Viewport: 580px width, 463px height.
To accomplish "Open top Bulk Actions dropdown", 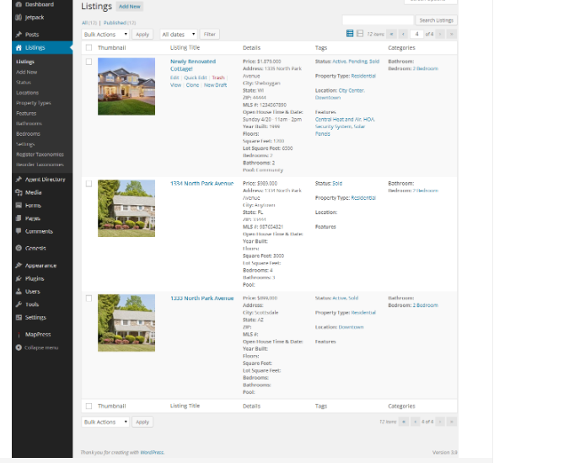I will click(105, 34).
